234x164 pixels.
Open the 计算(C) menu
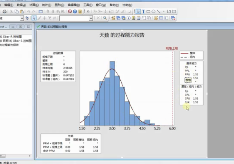[34, 5]
